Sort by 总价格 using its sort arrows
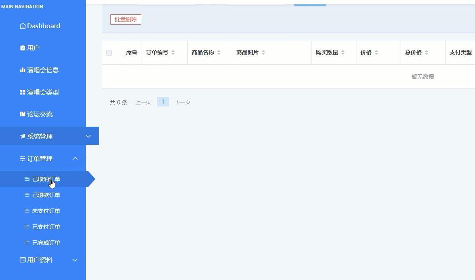 point(426,52)
